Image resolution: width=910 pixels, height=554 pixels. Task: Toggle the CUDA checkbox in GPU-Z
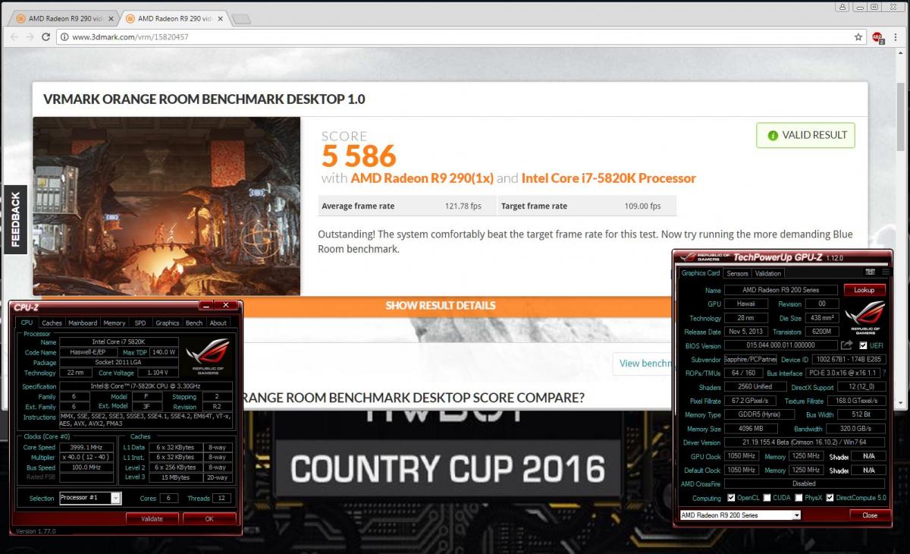click(x=767, y=498)
